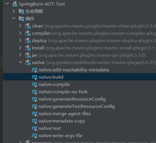Click the install plugin icon
156x143 pixels.
[x=28, y=48]
